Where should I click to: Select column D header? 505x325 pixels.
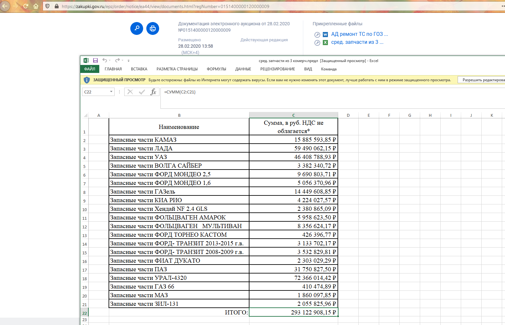348,115
